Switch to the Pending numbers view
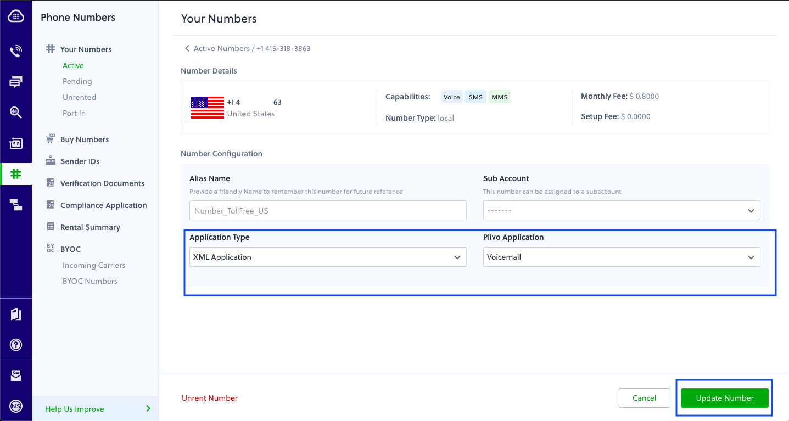Viewport: 789px width, 421px height. tap(77, 81)
